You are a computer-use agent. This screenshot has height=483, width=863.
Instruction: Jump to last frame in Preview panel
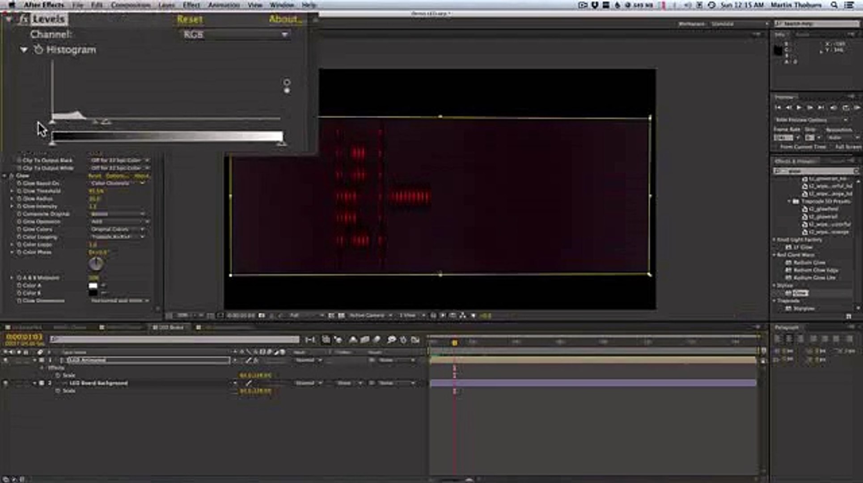pos(821,108)
